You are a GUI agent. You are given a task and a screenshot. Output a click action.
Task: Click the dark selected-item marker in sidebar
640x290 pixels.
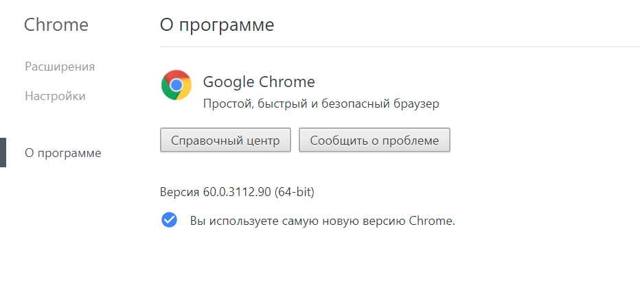tap(3, 153)
